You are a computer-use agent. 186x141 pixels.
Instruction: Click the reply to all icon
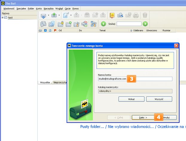click(x=87, y=15)
